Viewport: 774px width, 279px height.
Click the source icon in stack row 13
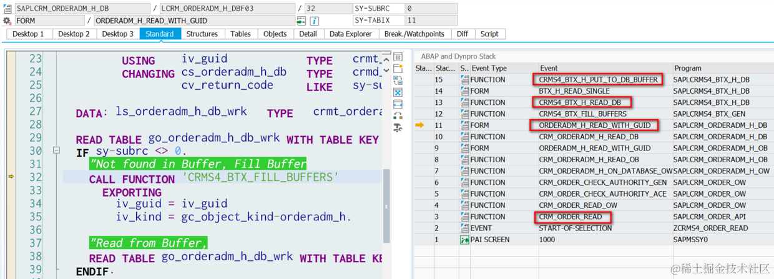pos(464,102)
